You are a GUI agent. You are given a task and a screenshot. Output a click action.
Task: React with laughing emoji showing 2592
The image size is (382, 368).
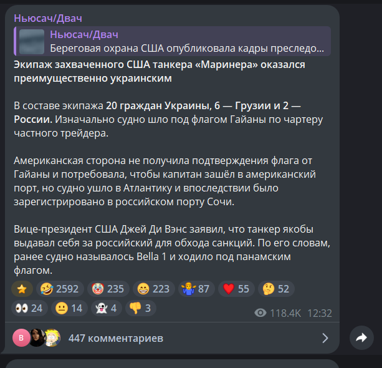click(x=60, y=289)
